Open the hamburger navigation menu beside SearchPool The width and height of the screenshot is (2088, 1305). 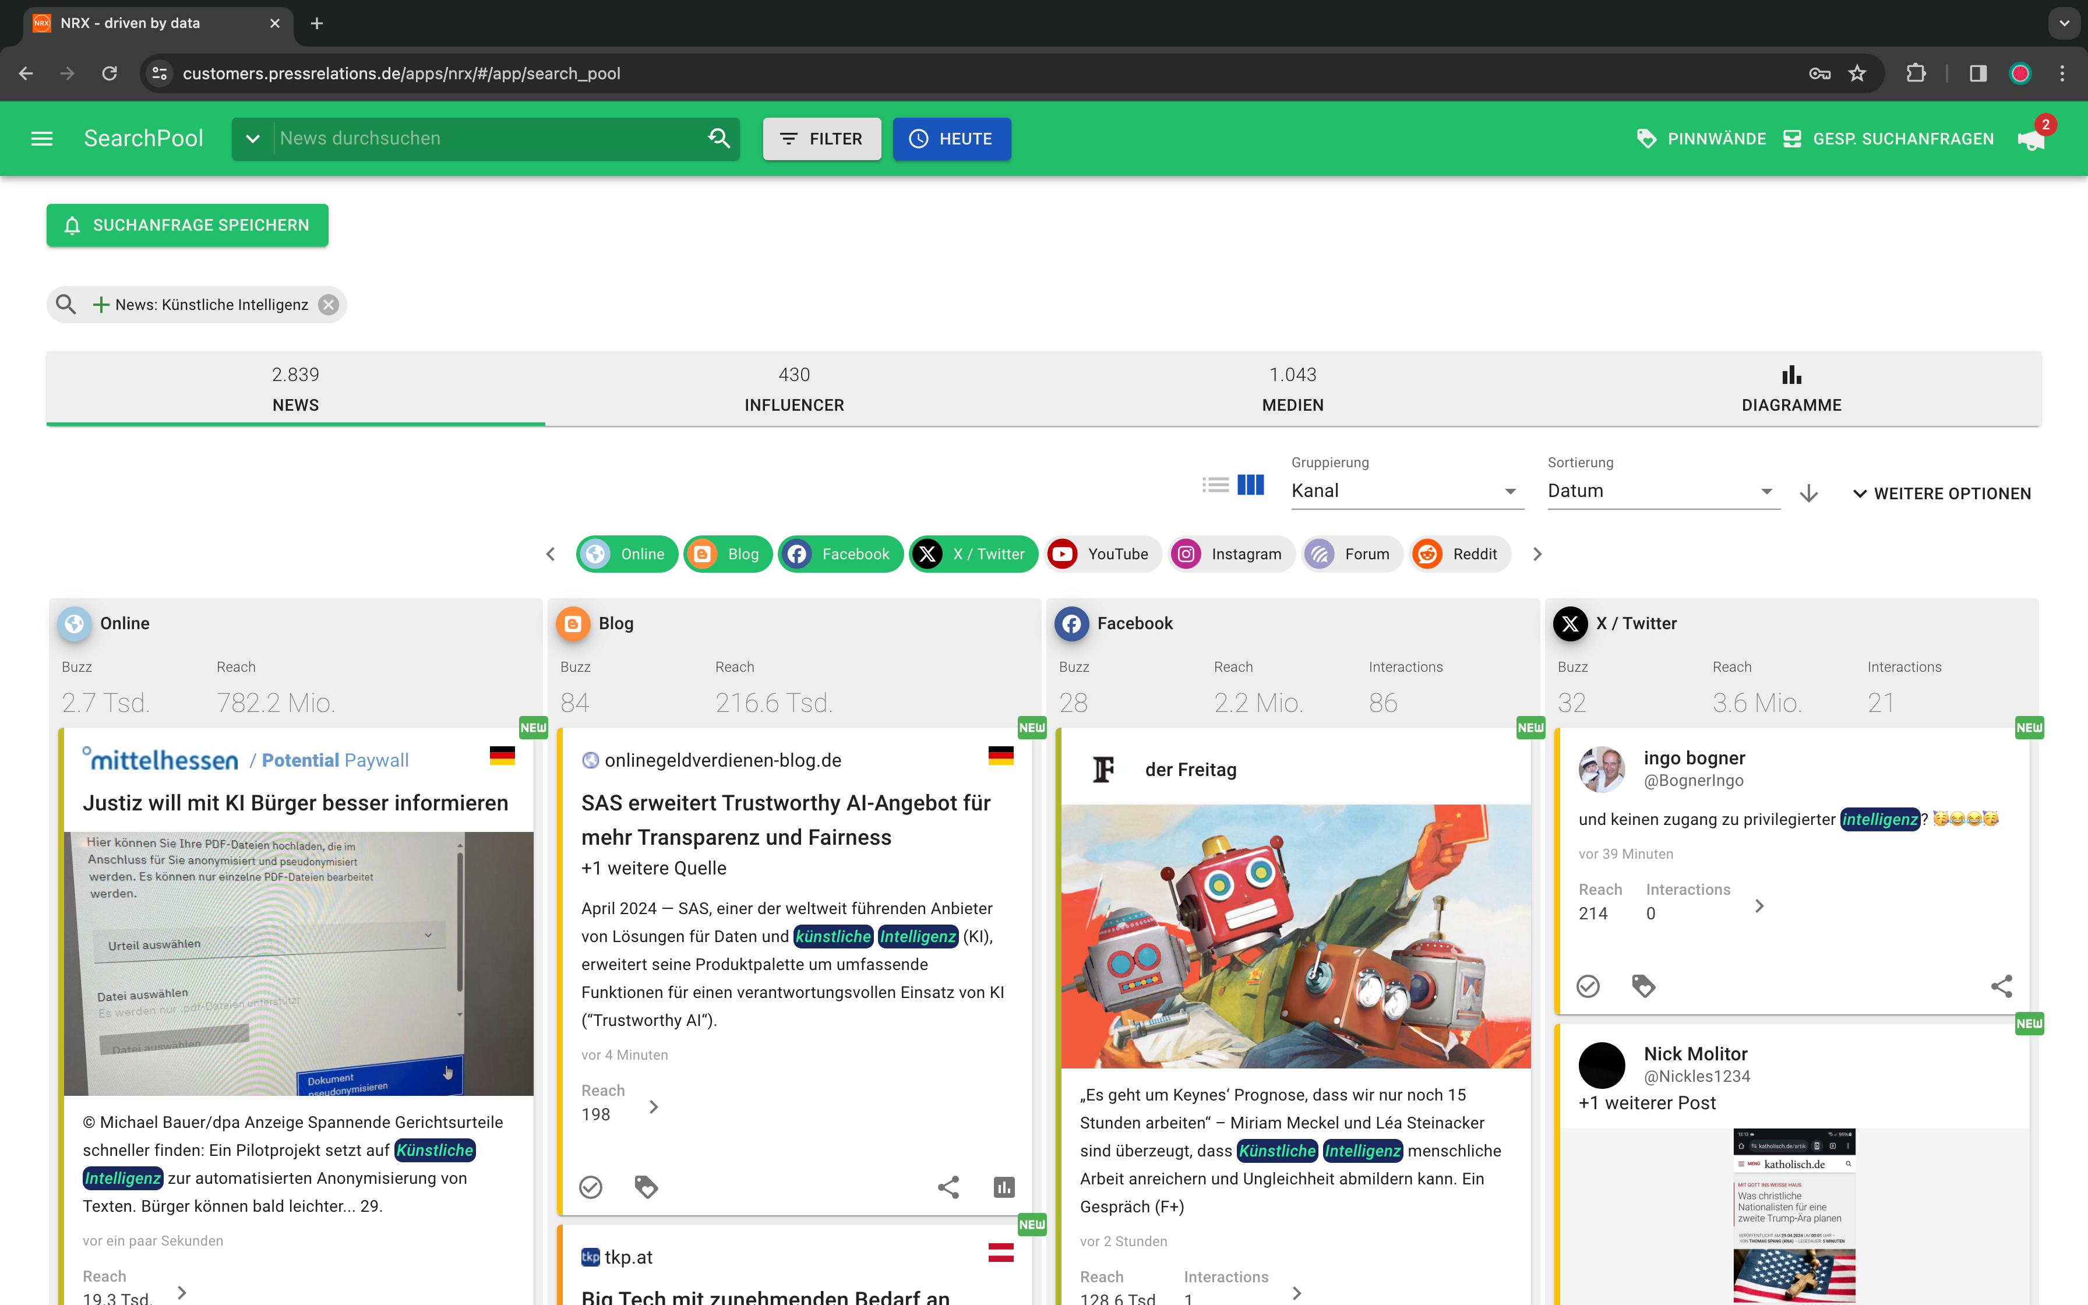[x=41, y=138]
